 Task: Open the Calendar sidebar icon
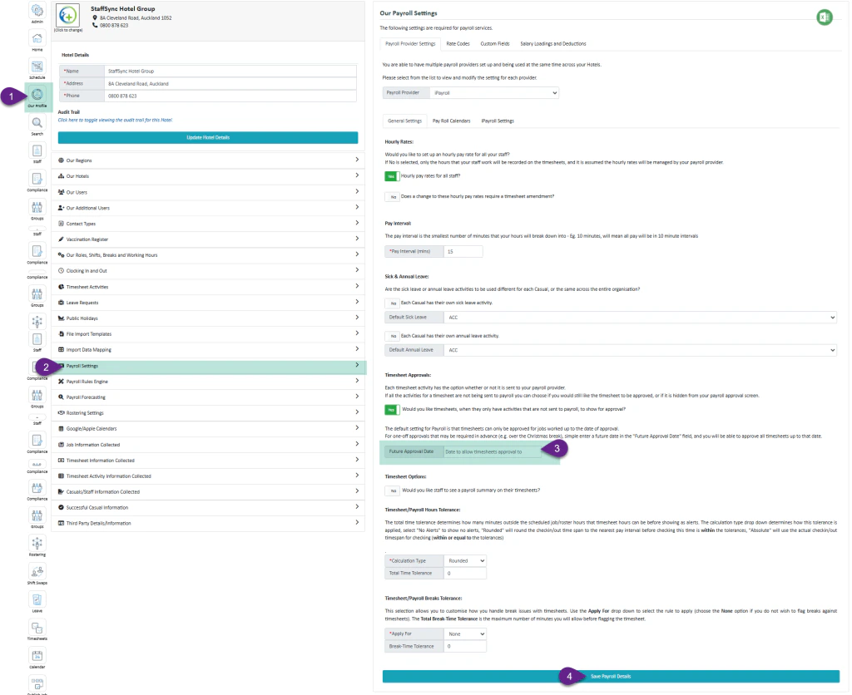37,655
